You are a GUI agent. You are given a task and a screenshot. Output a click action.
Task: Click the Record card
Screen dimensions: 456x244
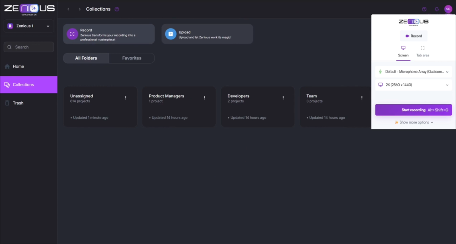click(x=109, y=34)
